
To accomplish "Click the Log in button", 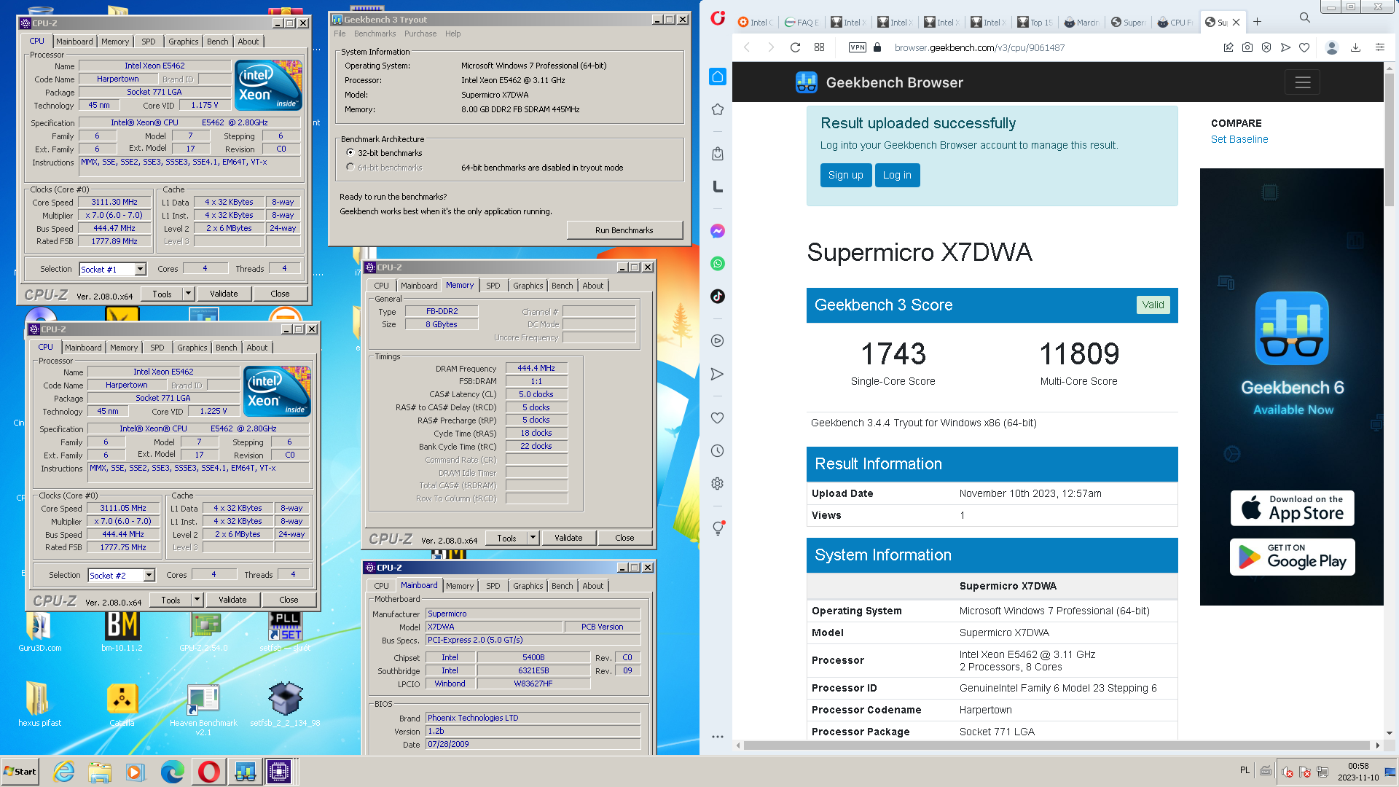I will coord(897,175).
